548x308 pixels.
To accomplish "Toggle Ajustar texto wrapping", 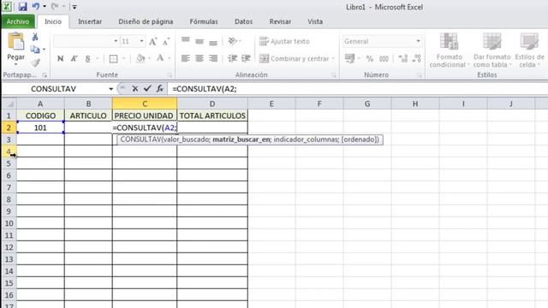I will [284, 41].
